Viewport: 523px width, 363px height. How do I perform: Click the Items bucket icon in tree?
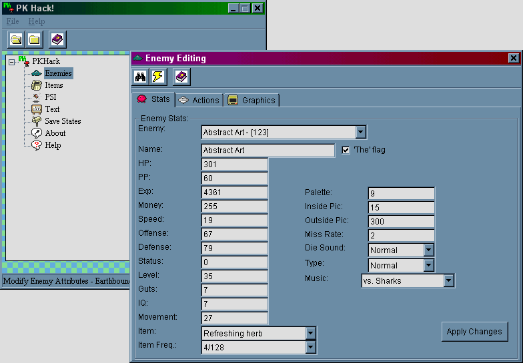tap(36, 85)
